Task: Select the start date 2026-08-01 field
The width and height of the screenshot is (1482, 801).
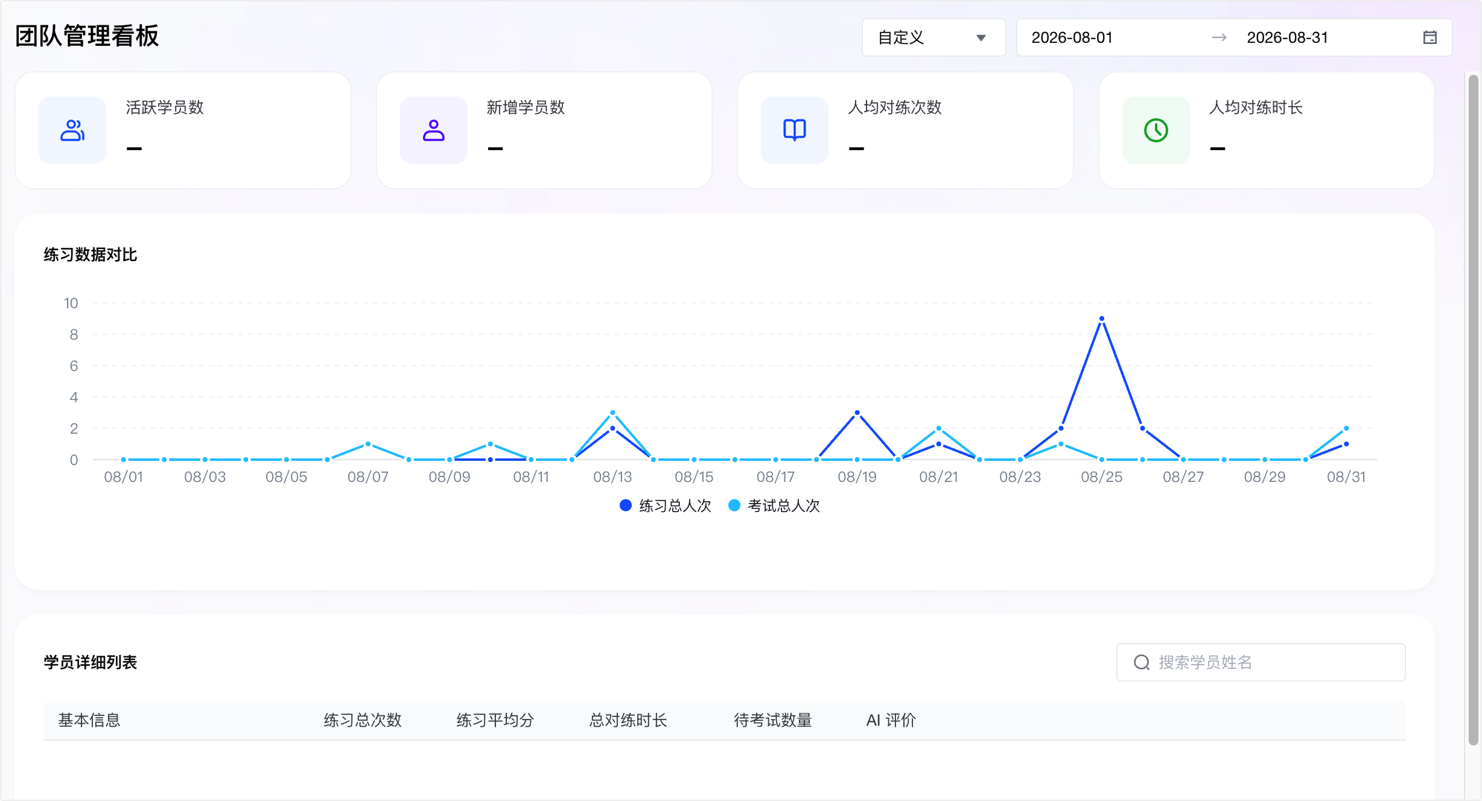Action: coord(1072,37)
